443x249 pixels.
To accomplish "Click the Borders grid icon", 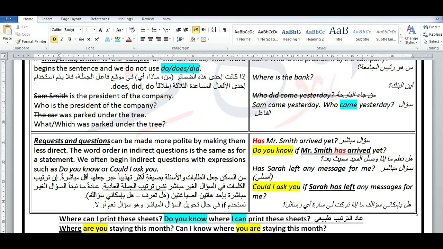I will point(204,39).
